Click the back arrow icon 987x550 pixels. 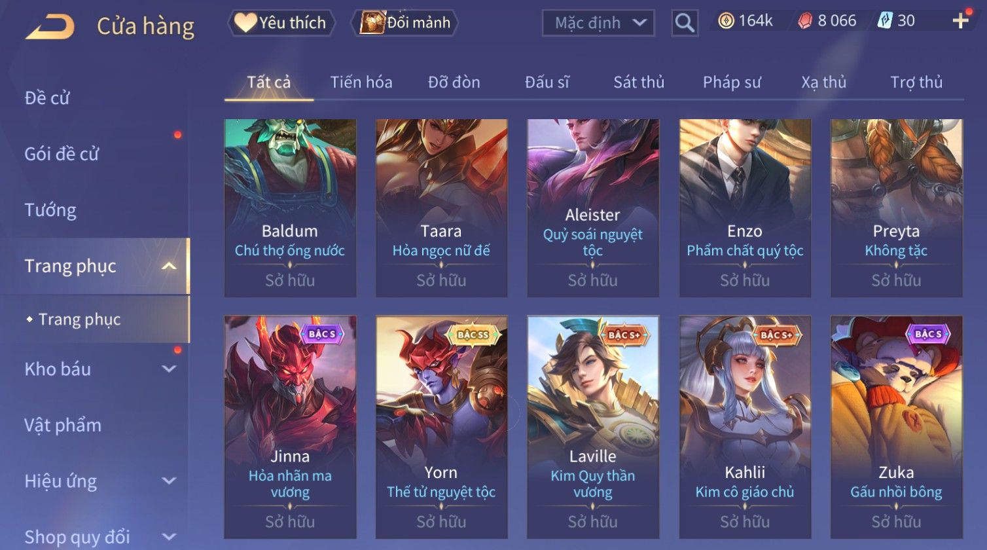pos(50,27)
